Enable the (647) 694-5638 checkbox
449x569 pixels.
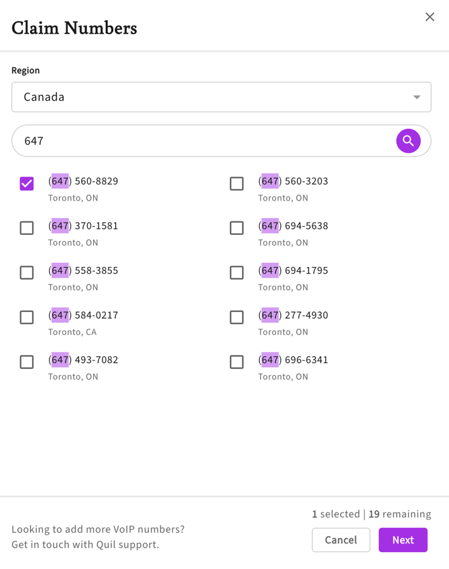(237, 228)
